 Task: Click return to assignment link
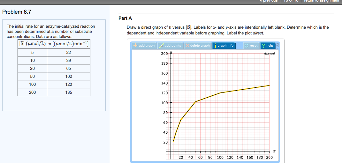[x=322, y=1]
